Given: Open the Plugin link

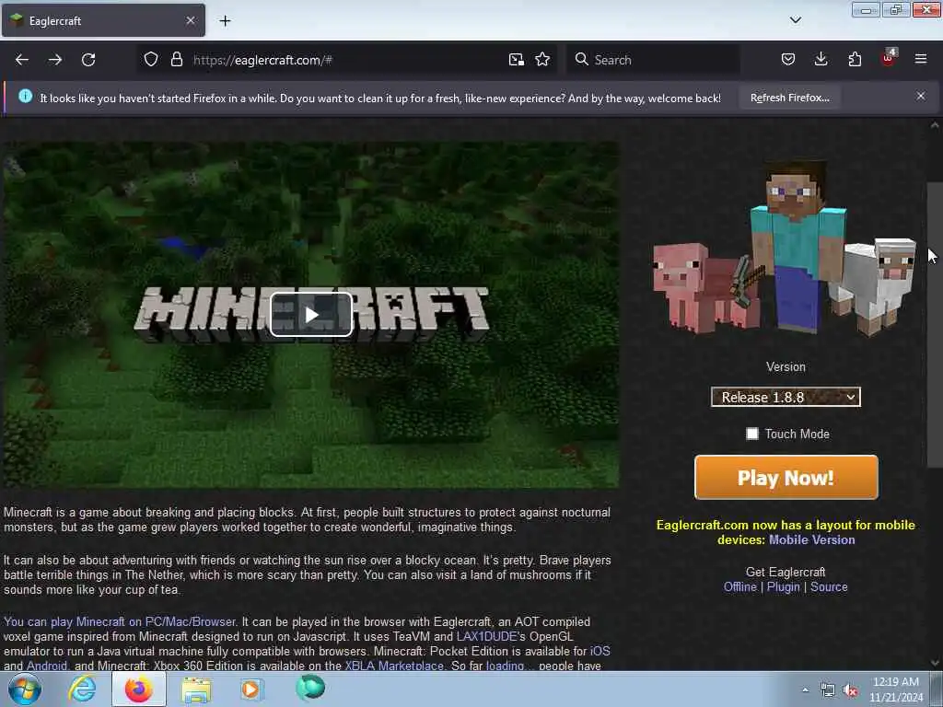Looking at the screenshot, I should [783, 586].
